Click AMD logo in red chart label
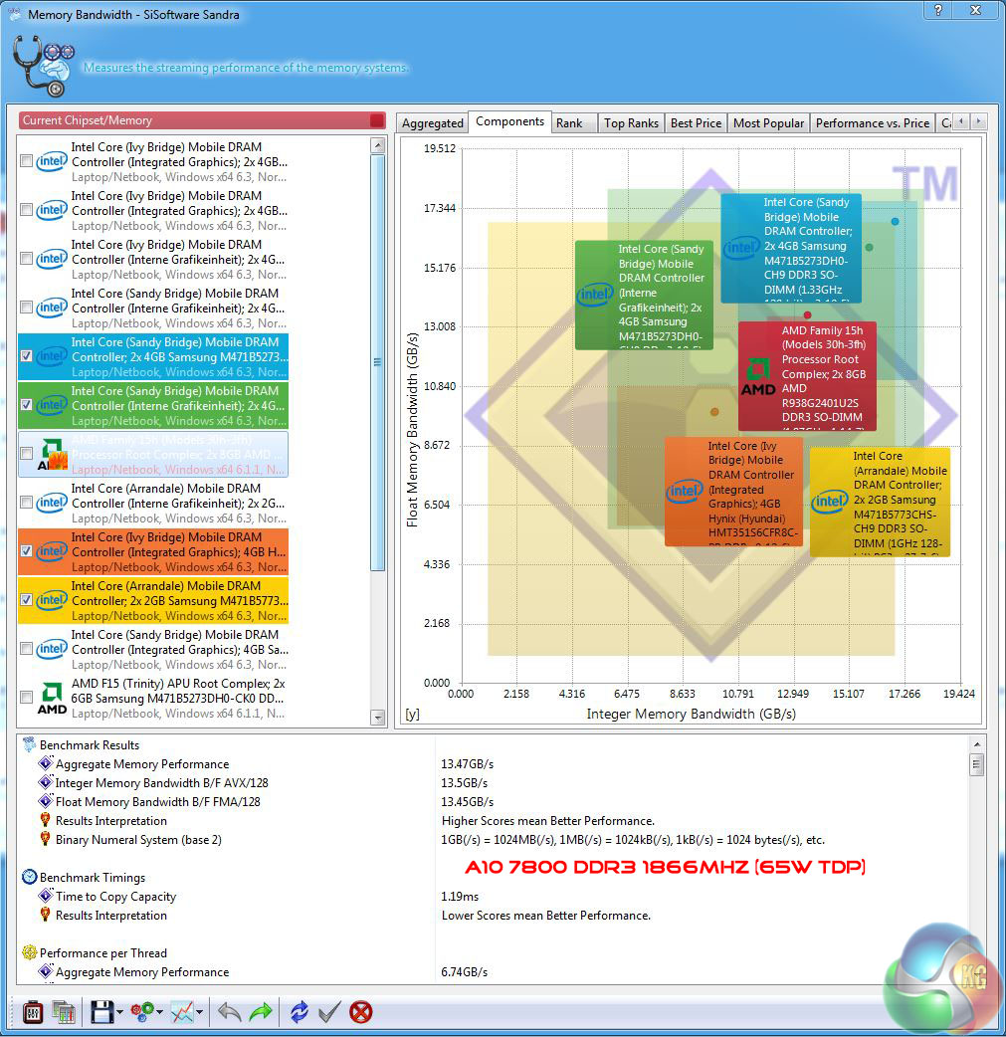Screen dimensions: 1006x1037 758,377
